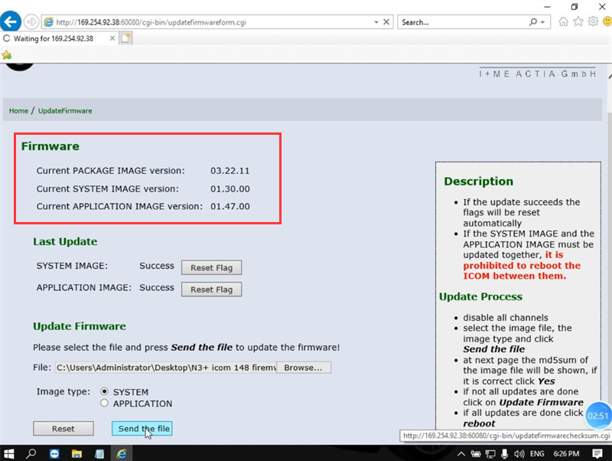Show hidden system tray icons chevron
This screenshot has width=612, height=461.
pyautogui.click(x=461, y=453)
